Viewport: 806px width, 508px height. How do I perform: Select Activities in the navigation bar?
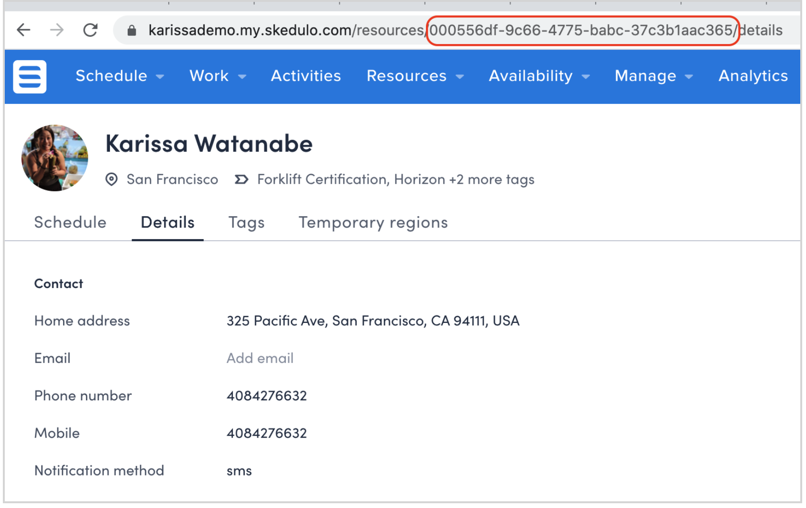point(305,76)
